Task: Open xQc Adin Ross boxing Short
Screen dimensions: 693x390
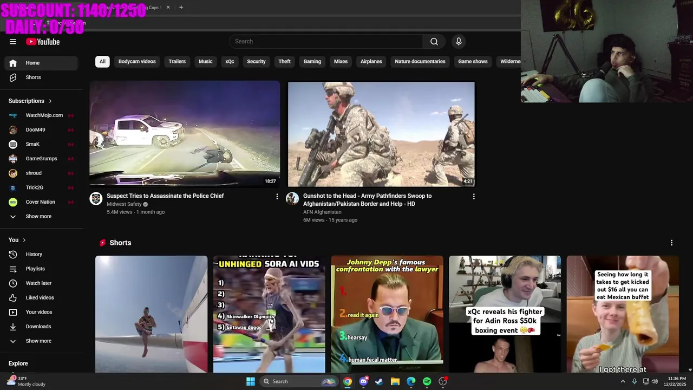Action: (x=505, y=314)
